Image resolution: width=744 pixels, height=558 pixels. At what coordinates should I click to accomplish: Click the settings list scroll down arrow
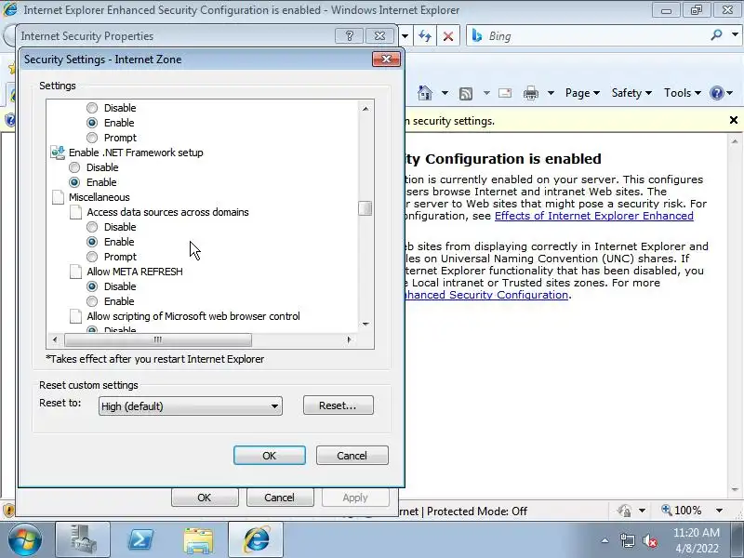pos(365,324)
